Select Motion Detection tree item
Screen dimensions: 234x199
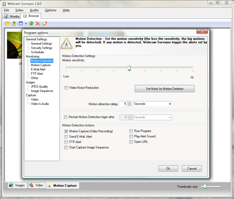tap(42, 61)
